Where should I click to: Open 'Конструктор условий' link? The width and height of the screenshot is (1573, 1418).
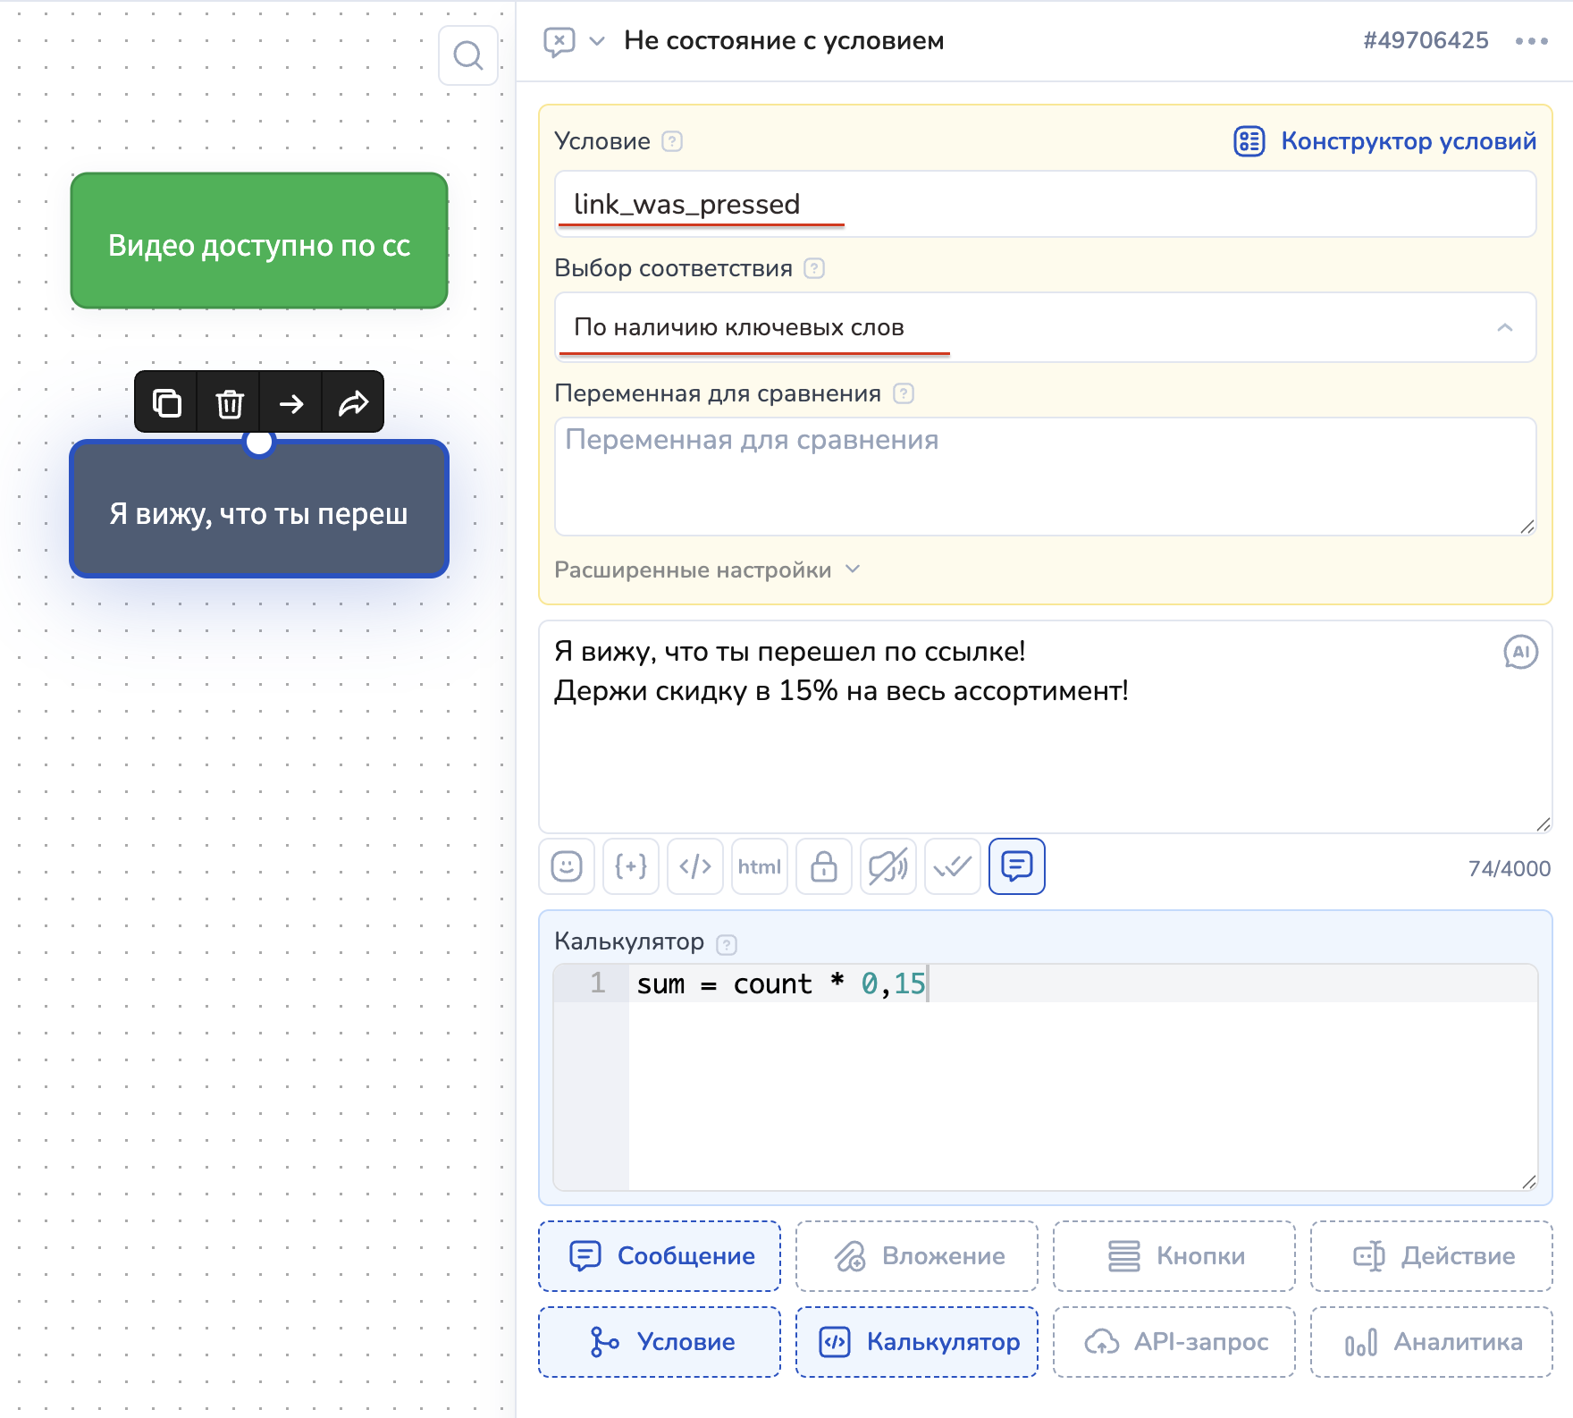pos(1385,141)
